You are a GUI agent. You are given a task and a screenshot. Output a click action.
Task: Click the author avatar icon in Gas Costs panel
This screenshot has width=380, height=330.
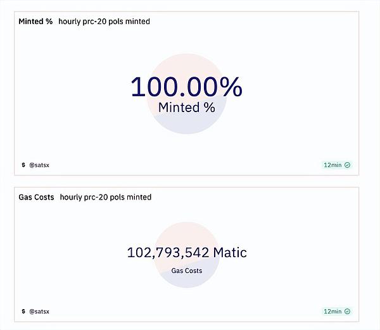[23, 311]
